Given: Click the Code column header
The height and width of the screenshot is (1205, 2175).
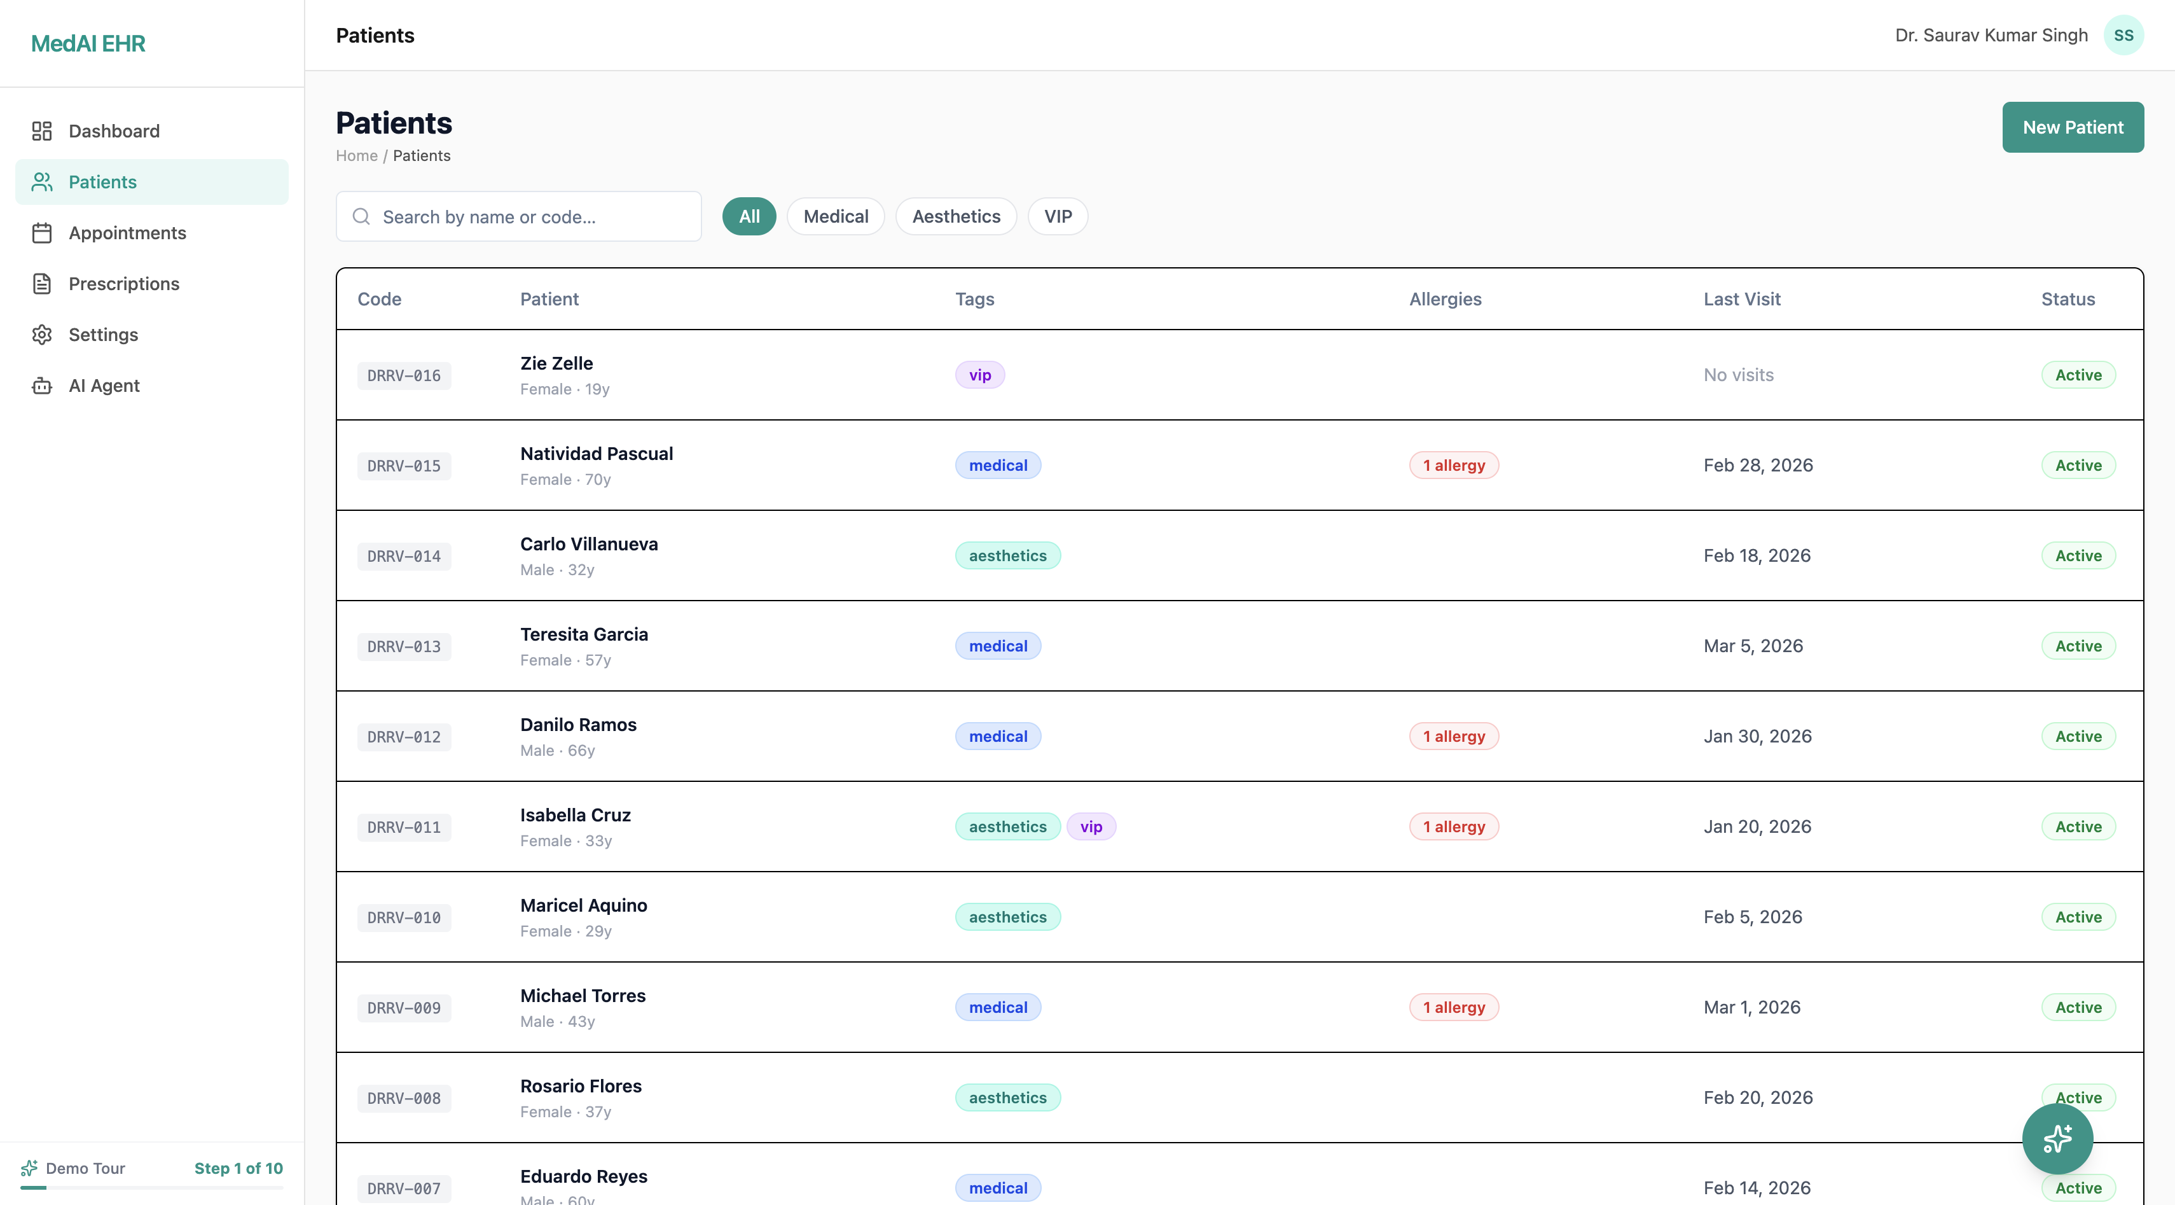Looking at the screenshot, I should (379, 299).
